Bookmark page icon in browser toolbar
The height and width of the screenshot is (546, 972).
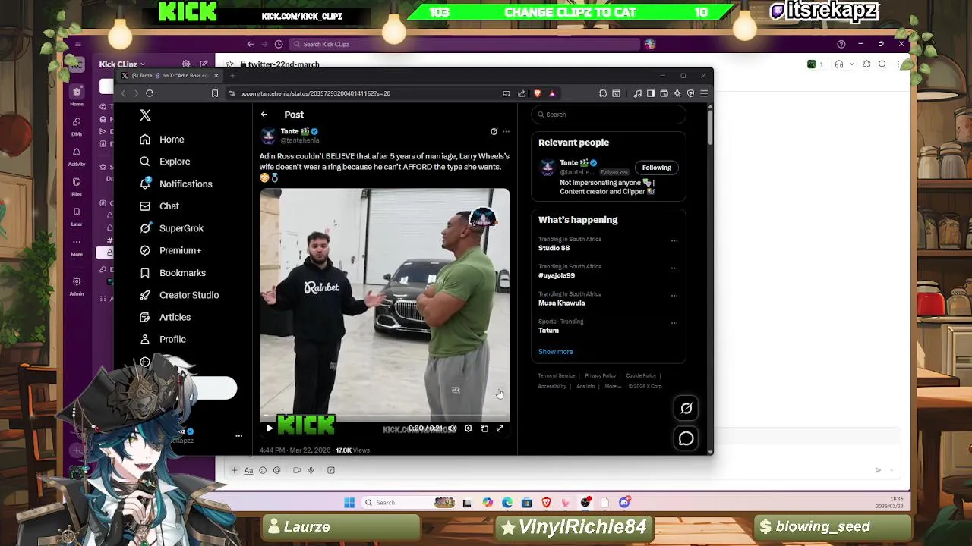215,93
